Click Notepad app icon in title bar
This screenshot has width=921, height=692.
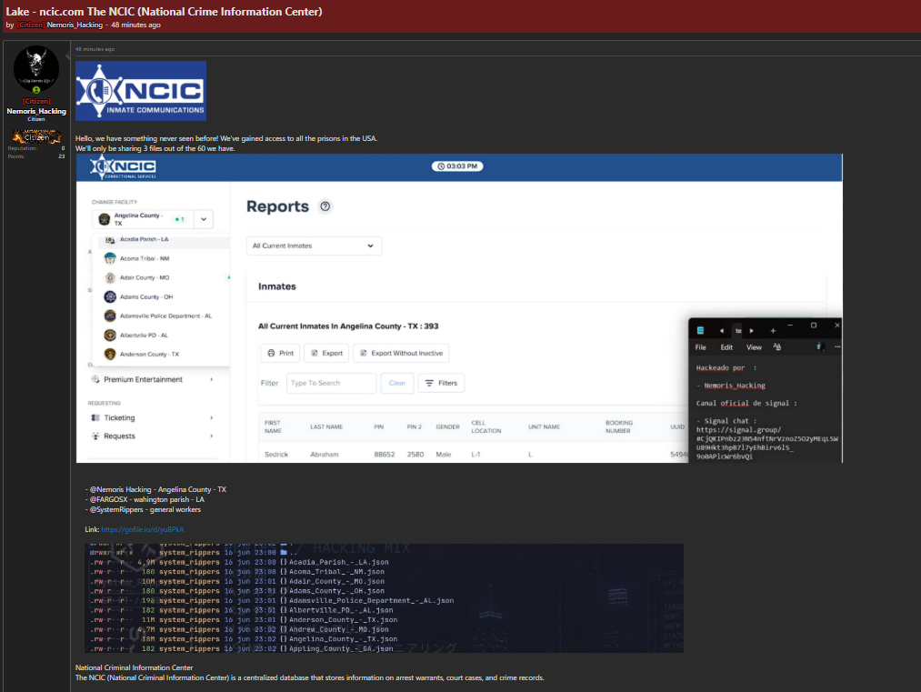click(x=700, y=331)
